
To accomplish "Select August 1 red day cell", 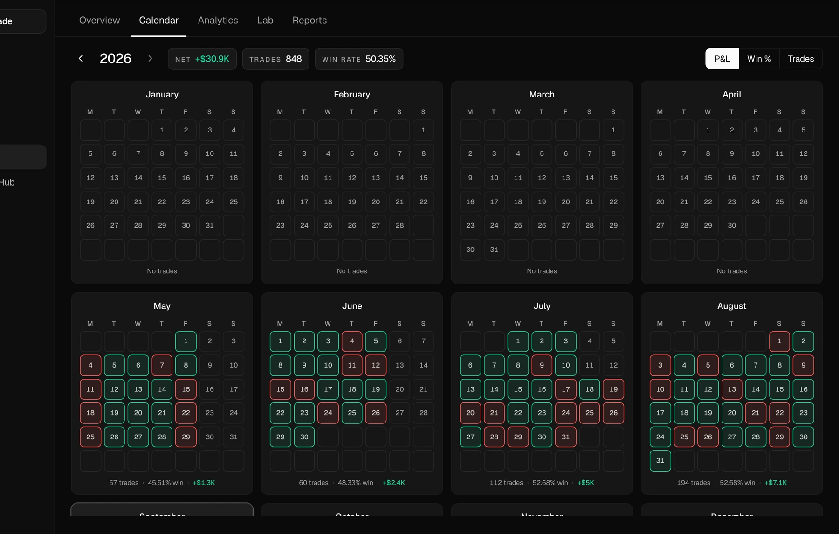I will [779, 341].
